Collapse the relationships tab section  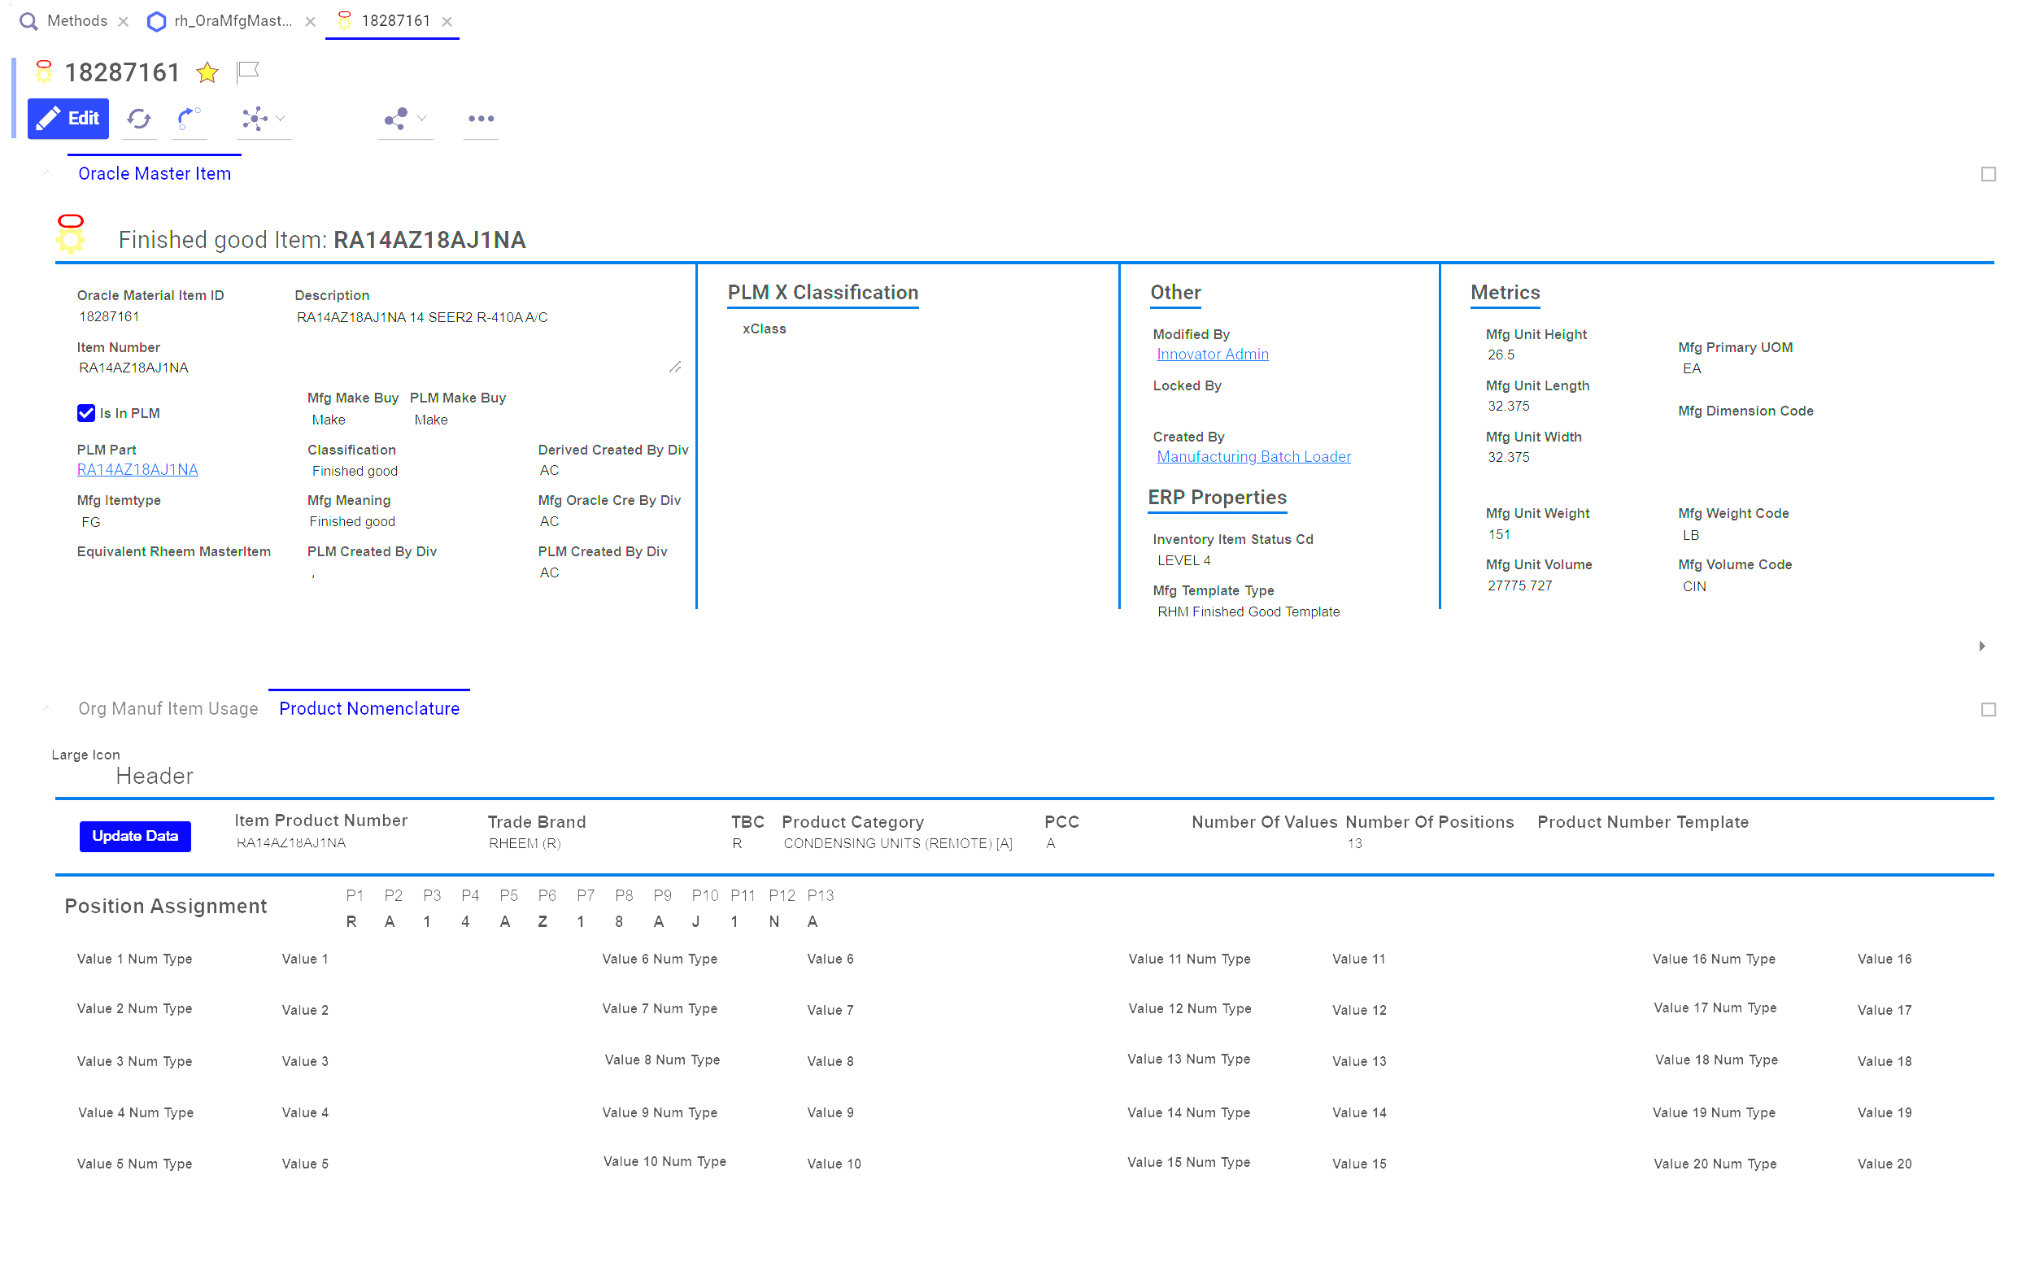[x=47, y=708]
